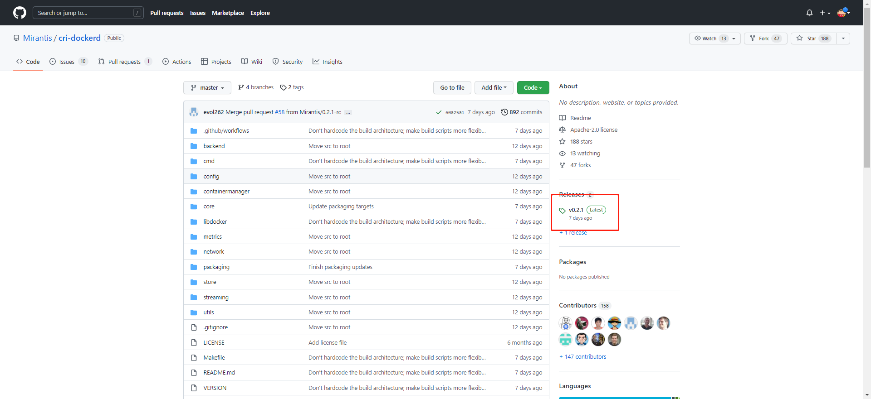Open the user avatar menu

[x=843, y=13]
